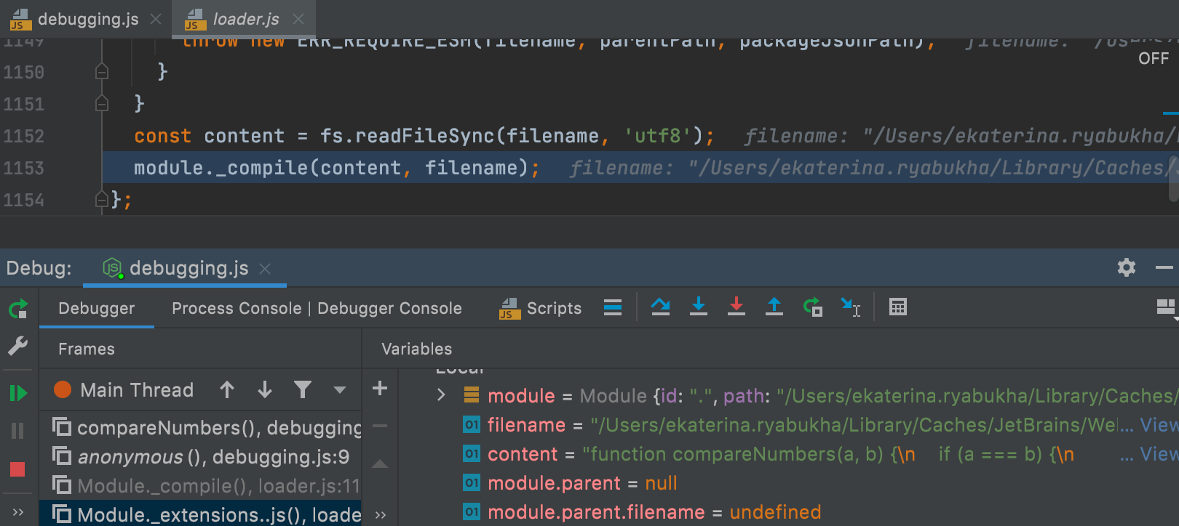Click _compile call in highlighted line
Image resolution: width=1179 pixels, height=526 pixels.
(x=261, y=168)
